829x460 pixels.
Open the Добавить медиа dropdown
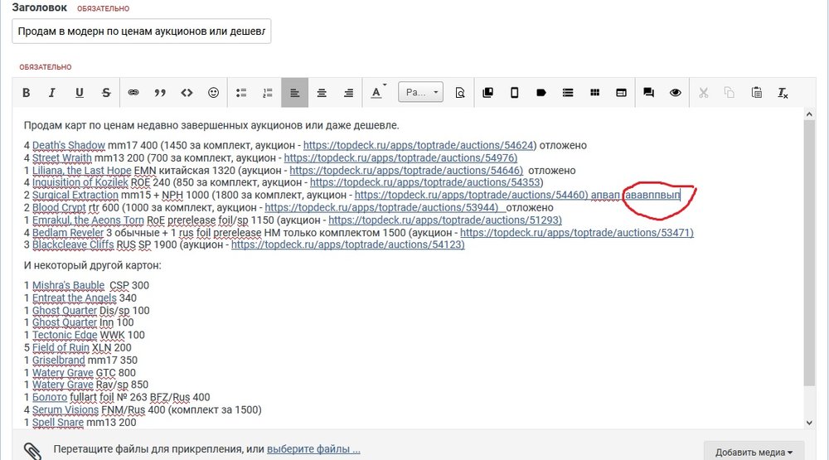(x=754, y=452)
